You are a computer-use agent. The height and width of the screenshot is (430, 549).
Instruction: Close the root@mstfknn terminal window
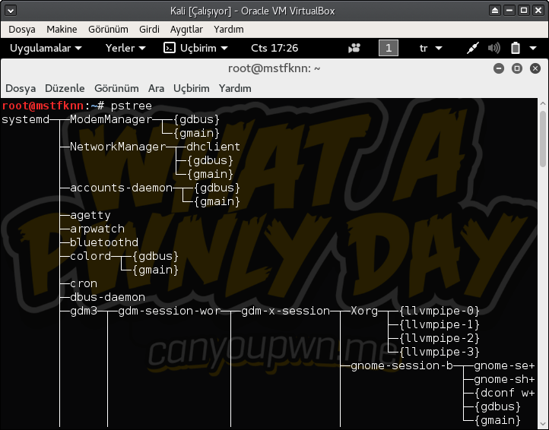coord(535,68)
